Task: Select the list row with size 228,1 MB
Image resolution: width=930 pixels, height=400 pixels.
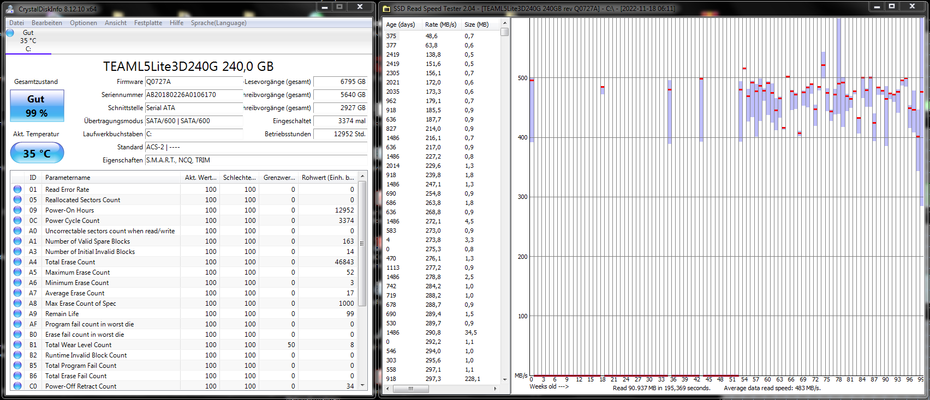Action: (441, 379)
